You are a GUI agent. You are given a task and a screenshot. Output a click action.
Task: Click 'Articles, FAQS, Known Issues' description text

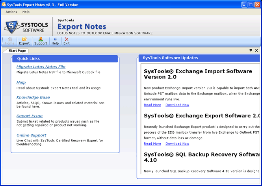click(x=60, y=104)
